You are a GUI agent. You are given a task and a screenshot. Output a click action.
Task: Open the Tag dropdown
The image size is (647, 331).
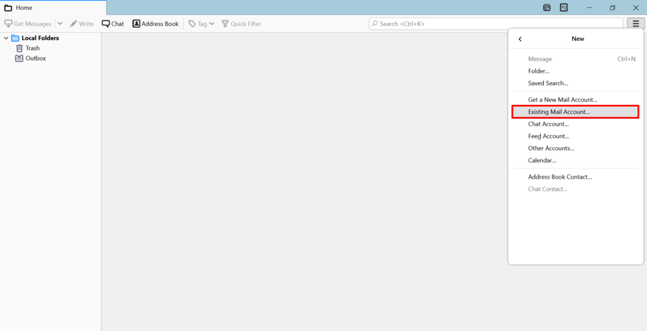click(202, 23)
